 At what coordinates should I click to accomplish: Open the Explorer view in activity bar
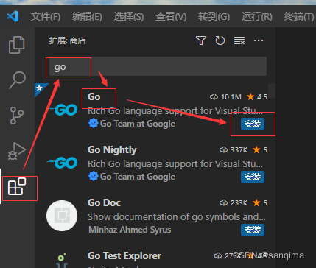17,45
